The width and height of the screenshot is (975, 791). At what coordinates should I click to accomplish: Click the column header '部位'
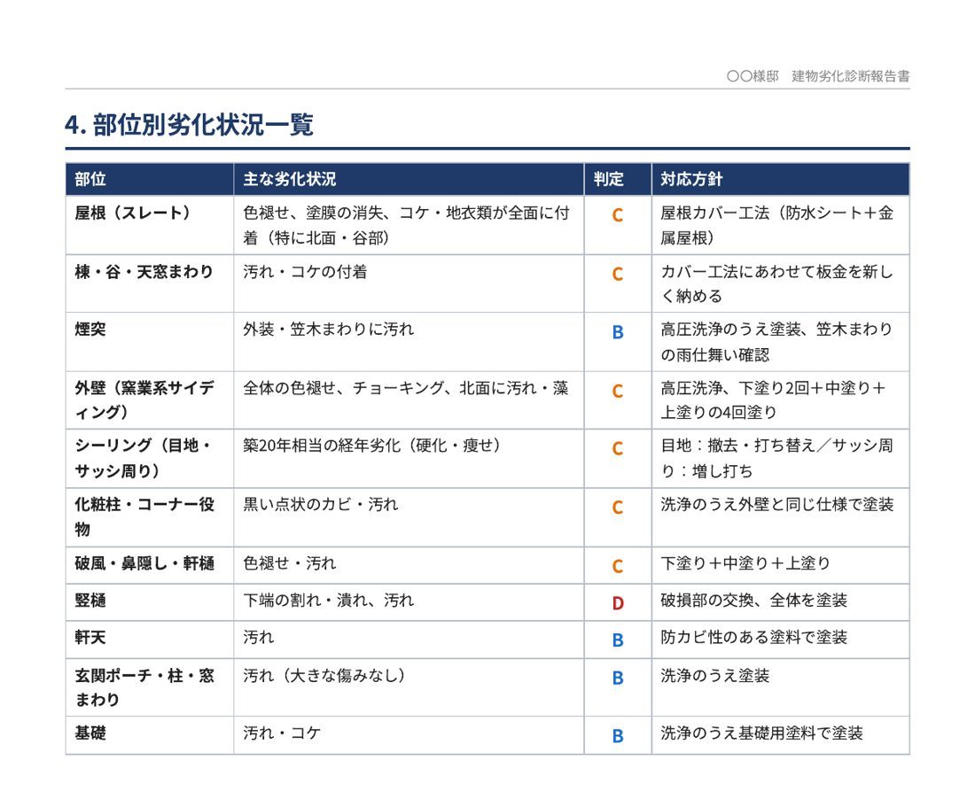pos(90,179)
